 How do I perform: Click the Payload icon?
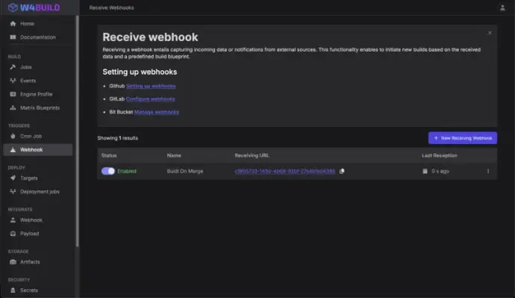13,234
